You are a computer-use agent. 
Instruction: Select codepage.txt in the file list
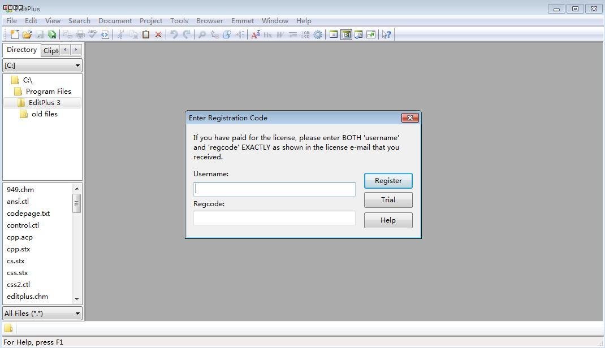(28, 214)
